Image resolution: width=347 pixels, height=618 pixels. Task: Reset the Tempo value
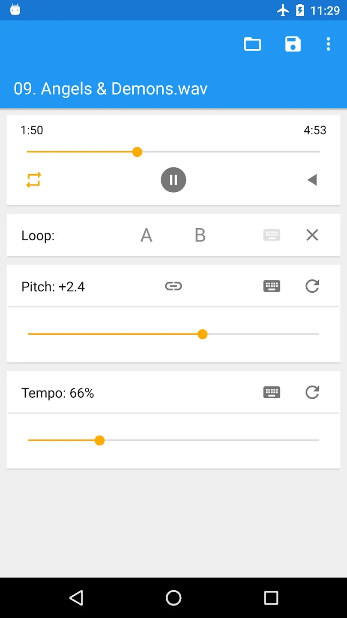pyautogui.click(x=312, y=392)
